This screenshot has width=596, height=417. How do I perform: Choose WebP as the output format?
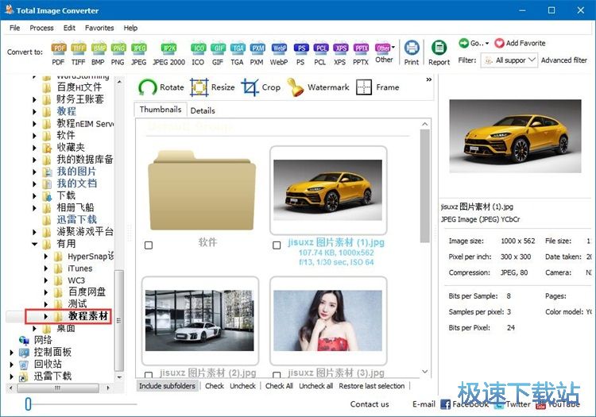278,52
